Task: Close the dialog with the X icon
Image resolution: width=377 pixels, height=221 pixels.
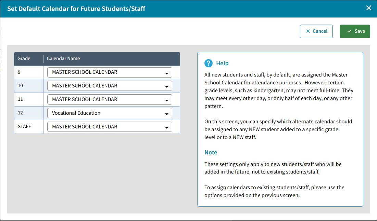Action: pyautogui.click(x=369, y=8)
